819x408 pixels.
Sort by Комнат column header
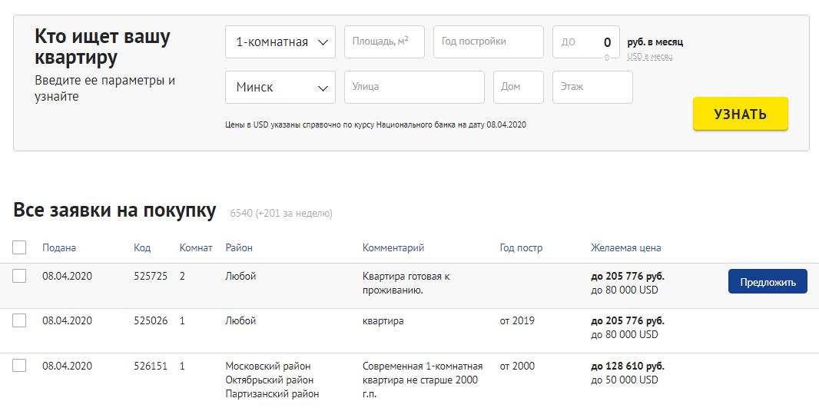pyautogui.click(x=195, y=247)
